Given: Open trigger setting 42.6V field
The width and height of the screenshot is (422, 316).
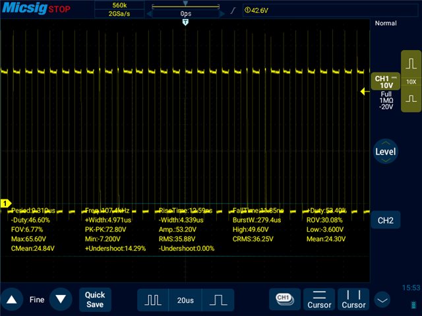Looking at the screenshot, I should tap(330, 11).
